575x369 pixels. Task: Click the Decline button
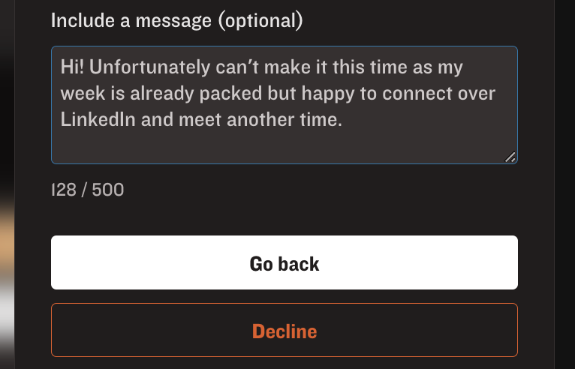[x=284, y=330]
